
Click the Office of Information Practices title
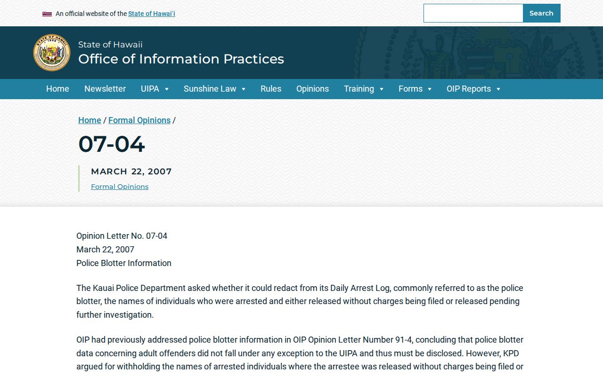pyautogui.click(x=181, y=59)
